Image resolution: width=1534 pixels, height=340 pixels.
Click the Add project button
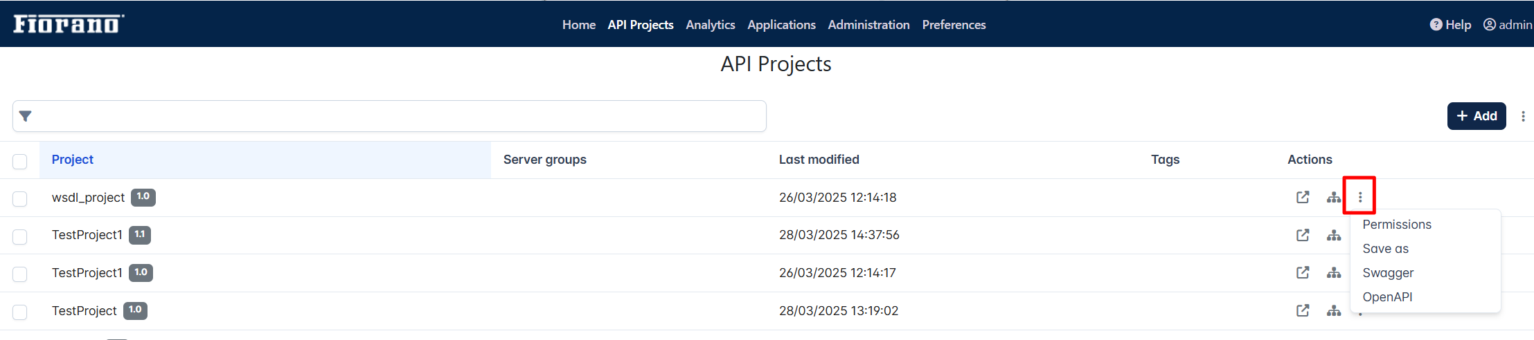pos(1477,116)
